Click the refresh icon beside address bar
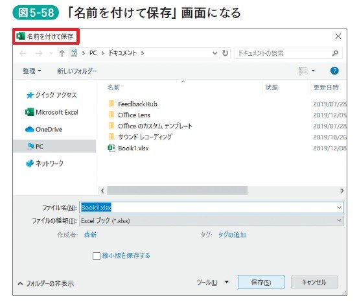Image resolution: width=359 pixels, height=306 pixels. point(226,53)
